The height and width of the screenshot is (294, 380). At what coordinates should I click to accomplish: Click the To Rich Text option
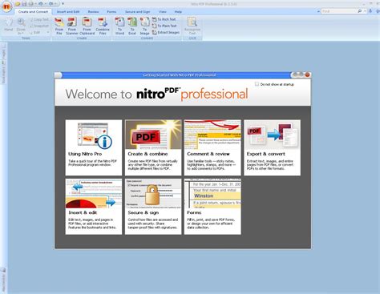click(x=164, y=19)
